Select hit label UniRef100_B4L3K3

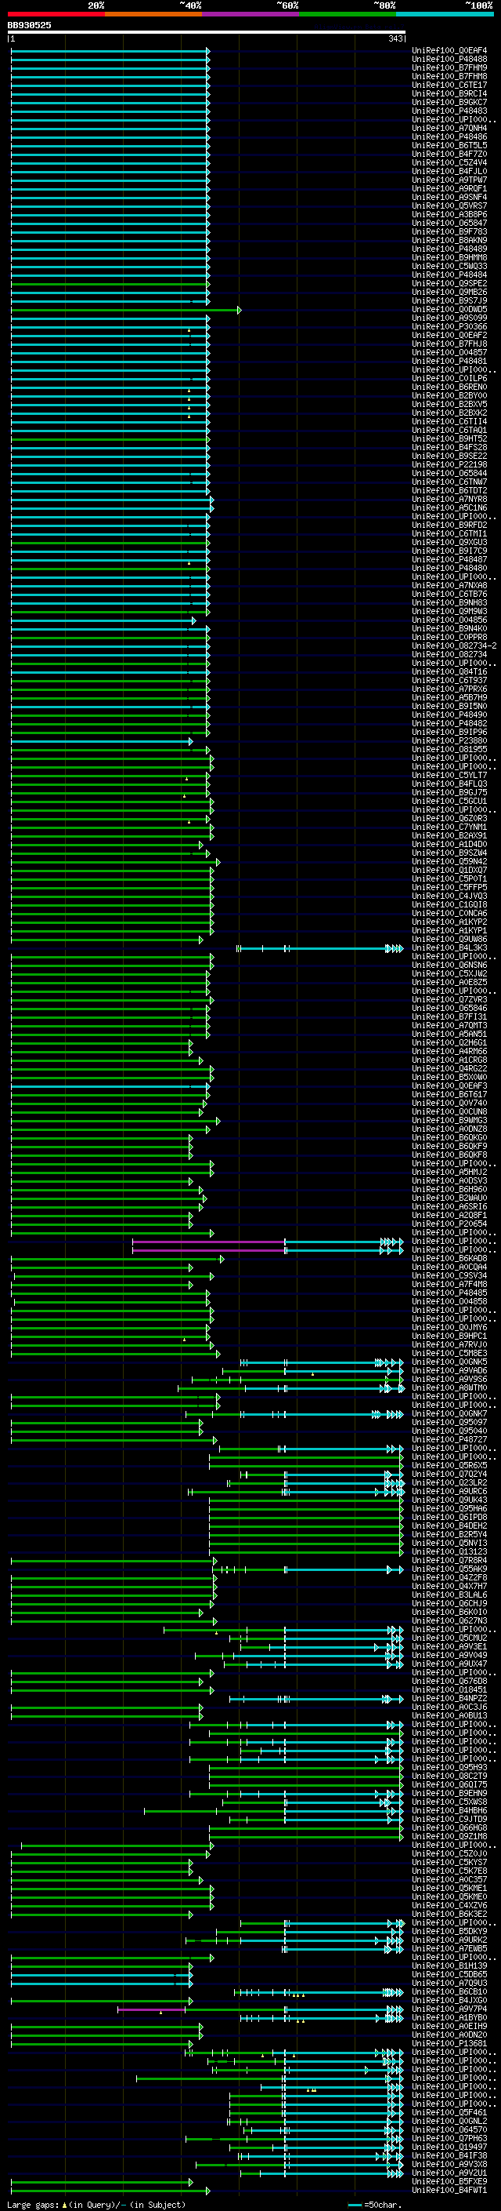coord(449,947)
